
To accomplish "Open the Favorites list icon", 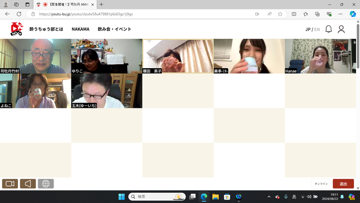I will pos(305,14).
